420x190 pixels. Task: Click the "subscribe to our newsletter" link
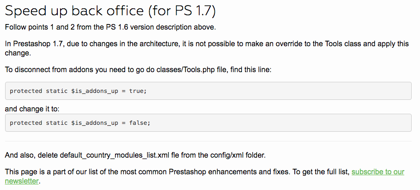coord(377,172)
